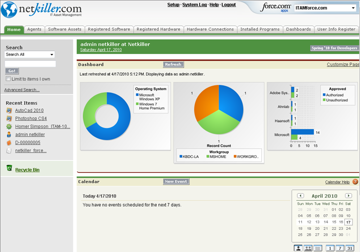Open the ITAMforce.com app dropdown

[x=325, y=8]
